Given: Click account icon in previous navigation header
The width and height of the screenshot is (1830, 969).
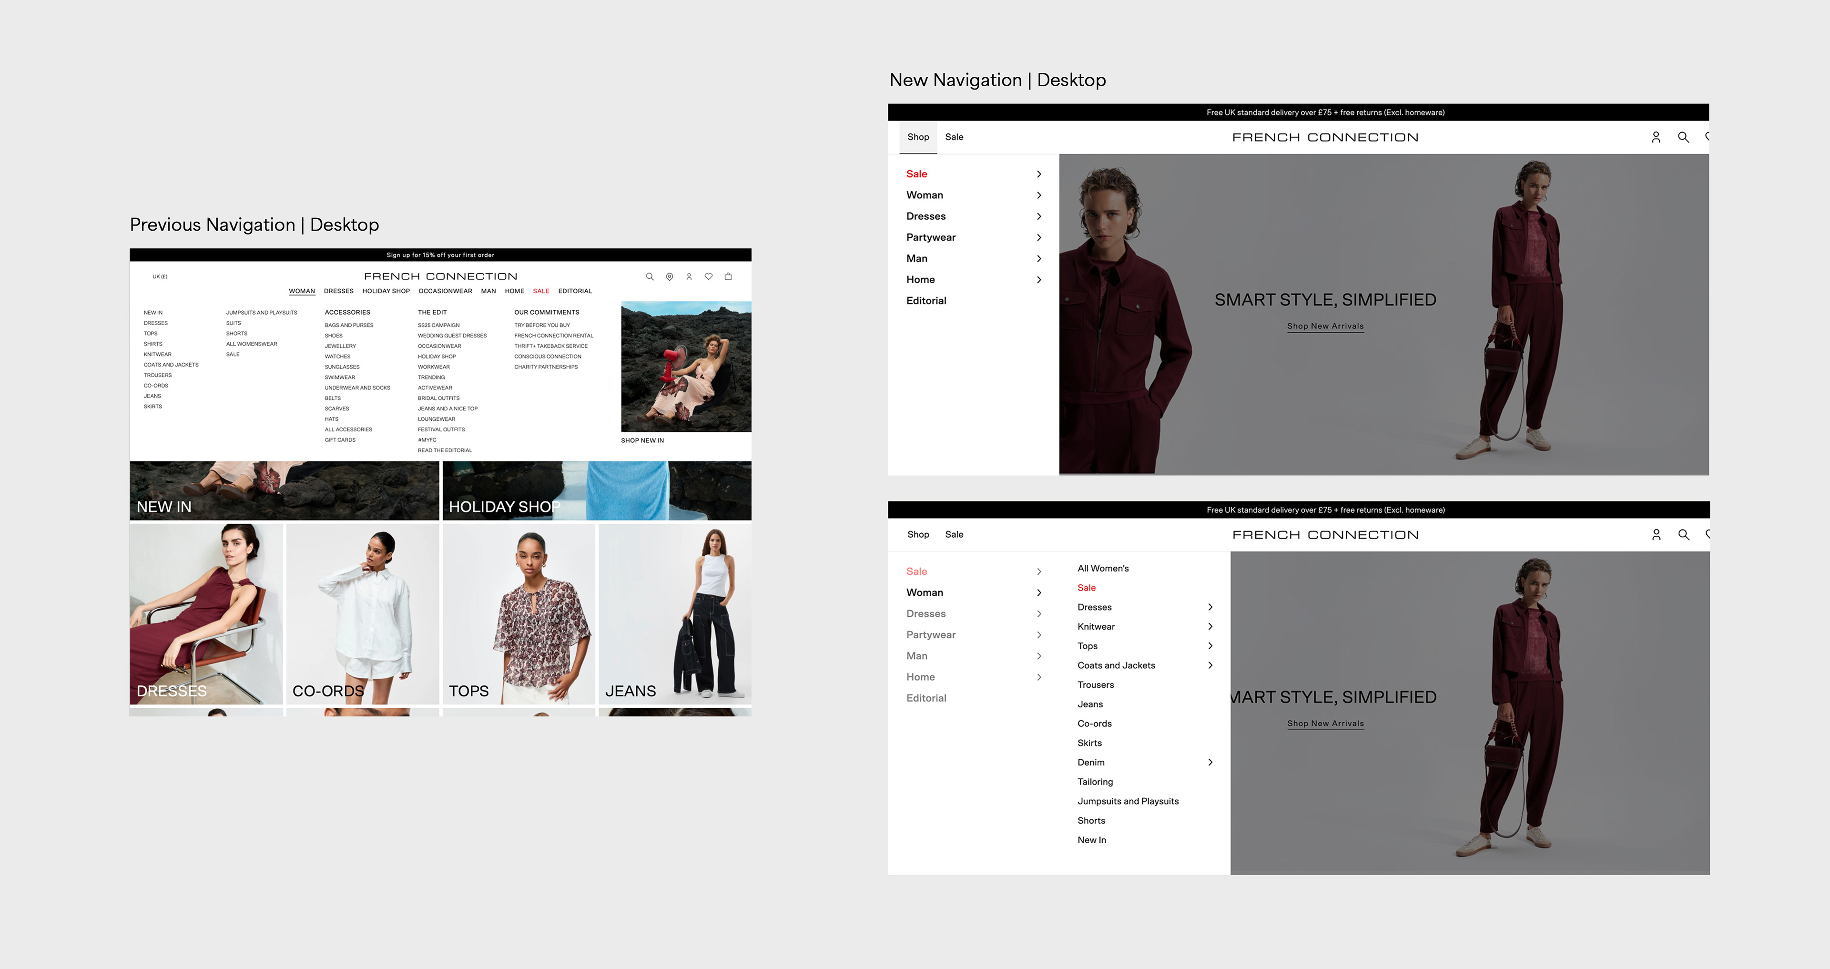Looking at the screenshot, I should [689, 276].
